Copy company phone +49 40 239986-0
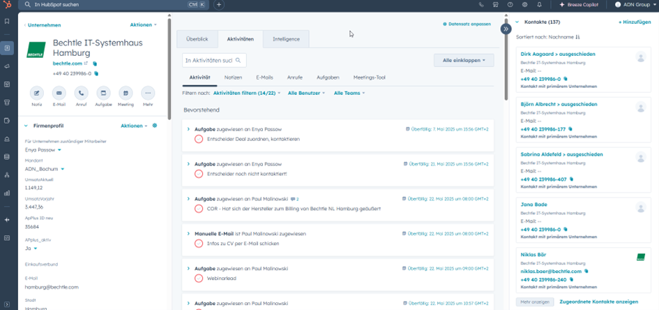 click(96, 73)
